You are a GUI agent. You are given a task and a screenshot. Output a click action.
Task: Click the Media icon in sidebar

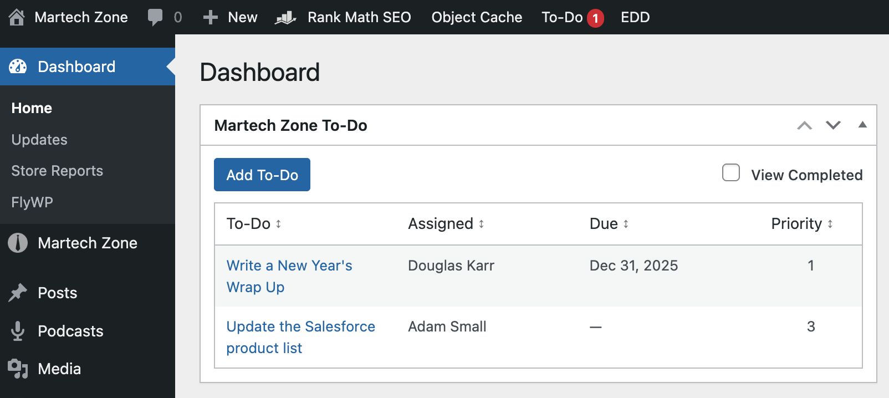click(x=18, y=369)
